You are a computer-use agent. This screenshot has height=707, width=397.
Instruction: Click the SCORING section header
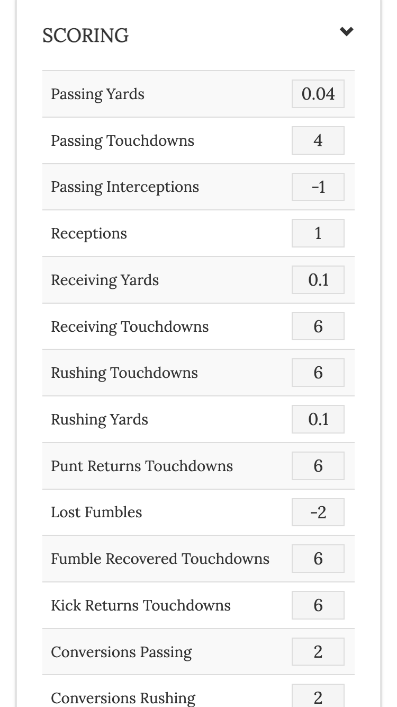85,36
